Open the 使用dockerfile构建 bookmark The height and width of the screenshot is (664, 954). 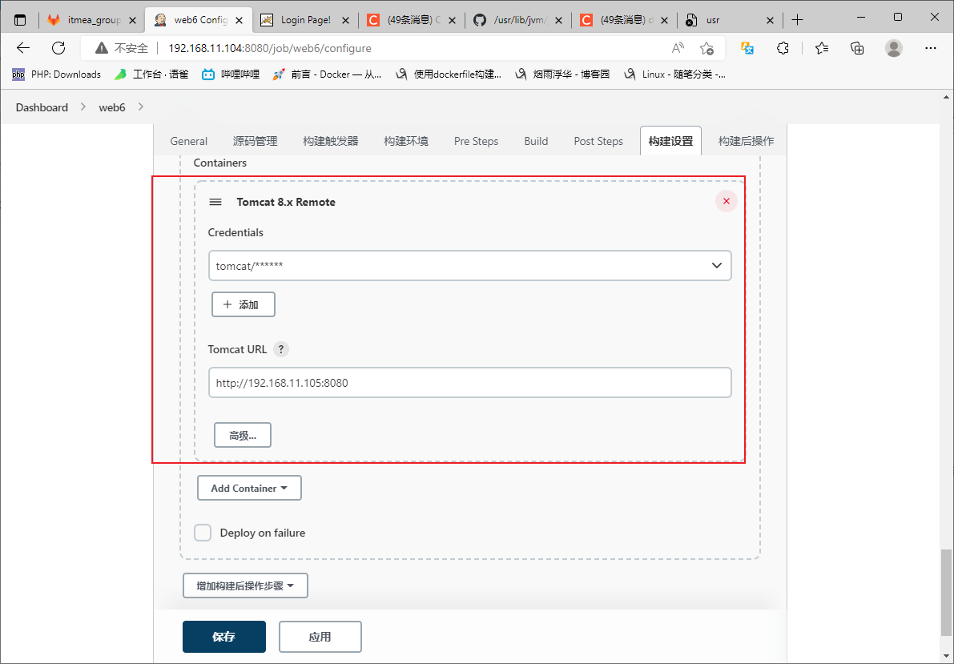coord(449,74)
